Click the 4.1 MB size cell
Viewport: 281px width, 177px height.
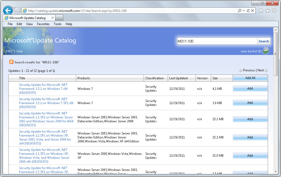tap(217, 88)
